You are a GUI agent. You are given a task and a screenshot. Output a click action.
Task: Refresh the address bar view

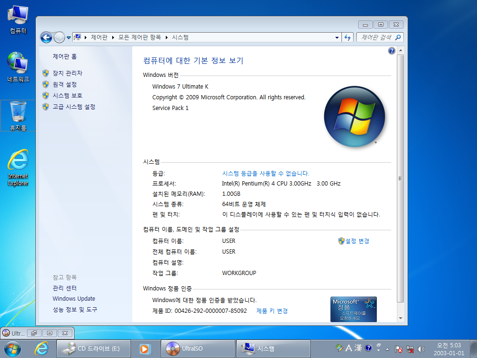pos(348,38)
